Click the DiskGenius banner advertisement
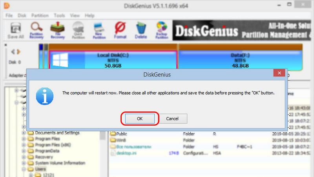 coord(242,31)
